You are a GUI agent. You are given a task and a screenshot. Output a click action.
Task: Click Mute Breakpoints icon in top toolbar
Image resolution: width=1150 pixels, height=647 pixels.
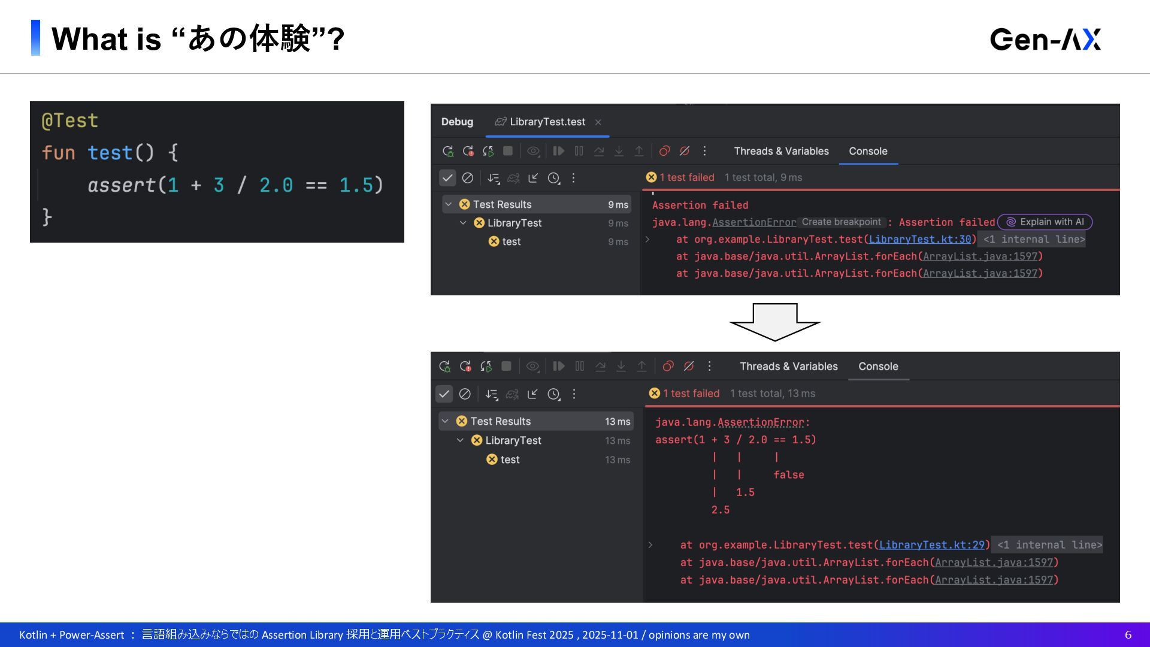[685, 151]
